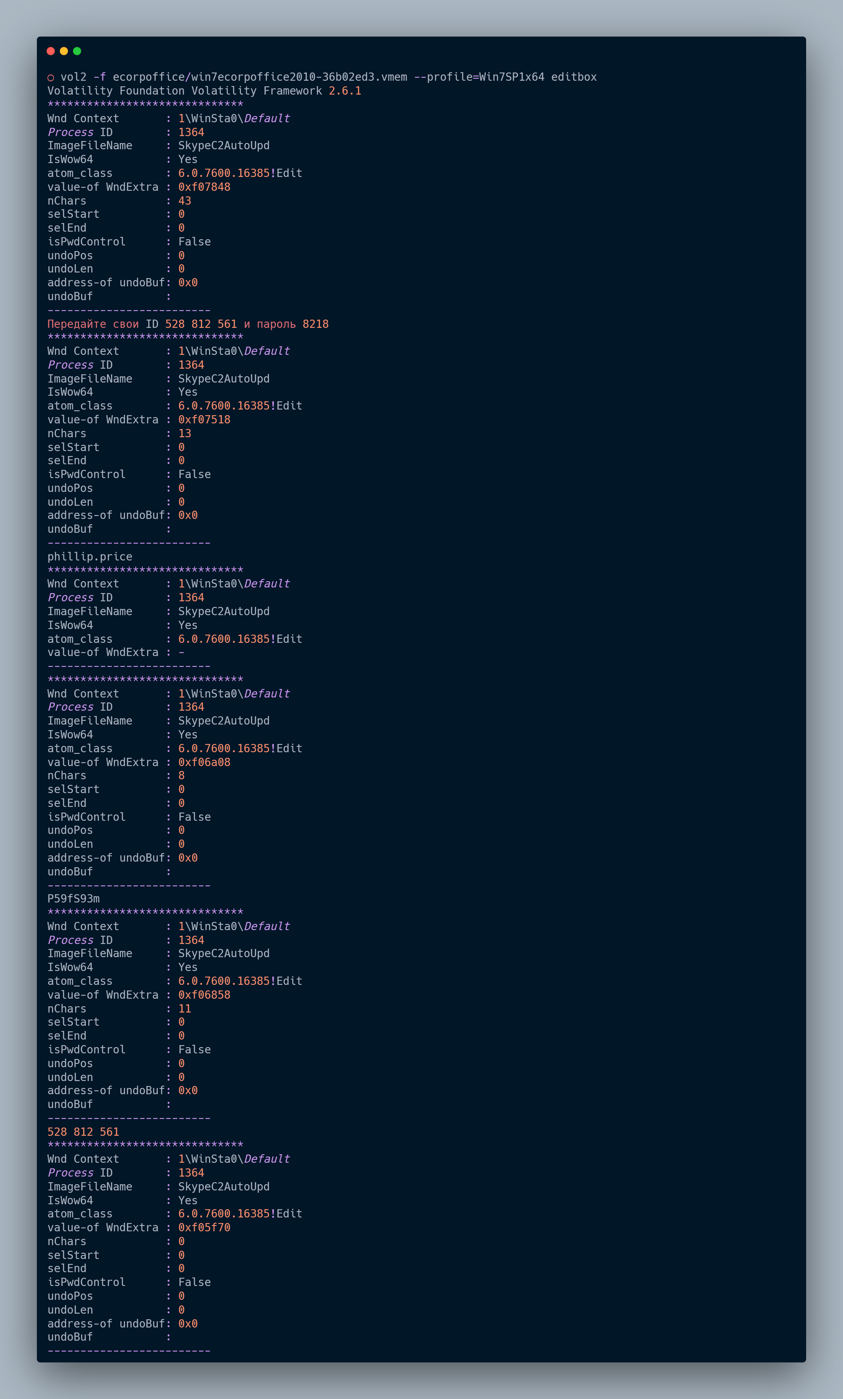Click the Russian message with пароль 8218

point(188,324)
